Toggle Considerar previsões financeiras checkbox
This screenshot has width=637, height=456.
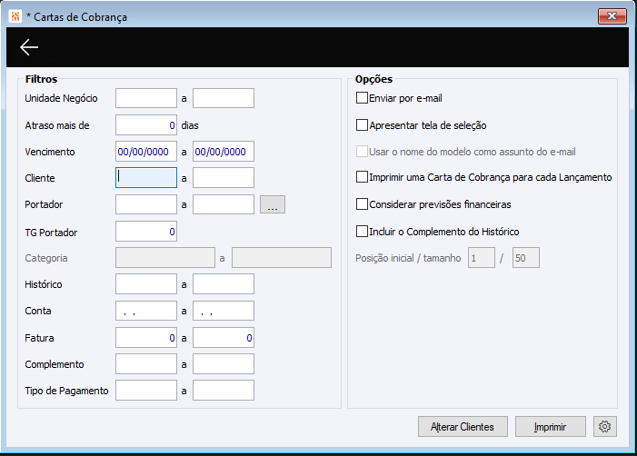pos(363,204)
